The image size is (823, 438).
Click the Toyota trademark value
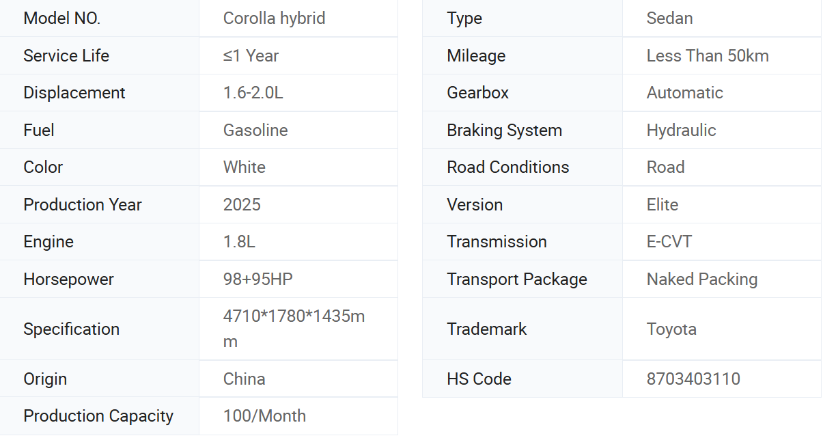(671, 329)
